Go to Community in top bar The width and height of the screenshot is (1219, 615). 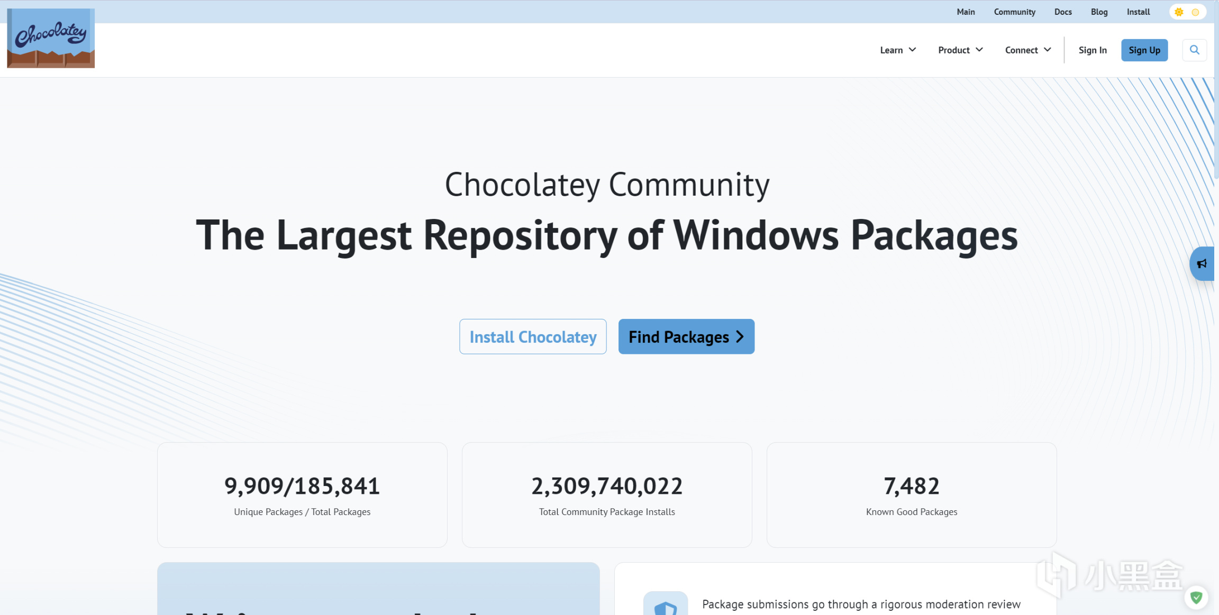pyautogui.click(x=1014, y=12)
